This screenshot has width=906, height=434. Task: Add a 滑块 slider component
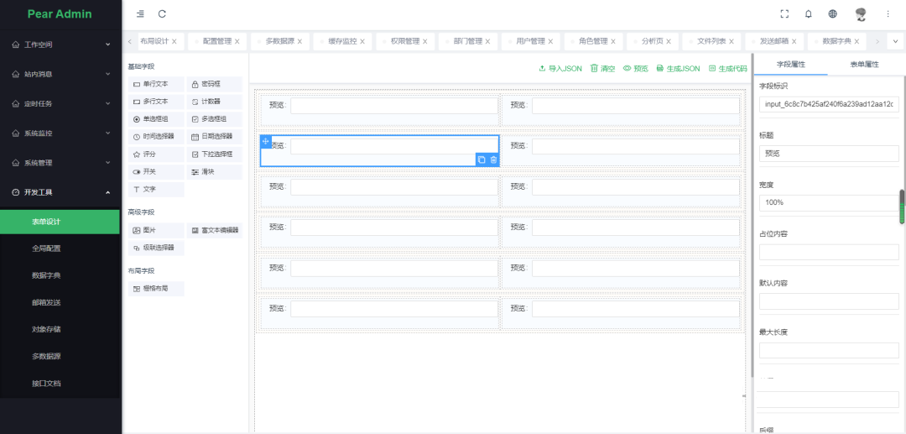tap(214, 172)
